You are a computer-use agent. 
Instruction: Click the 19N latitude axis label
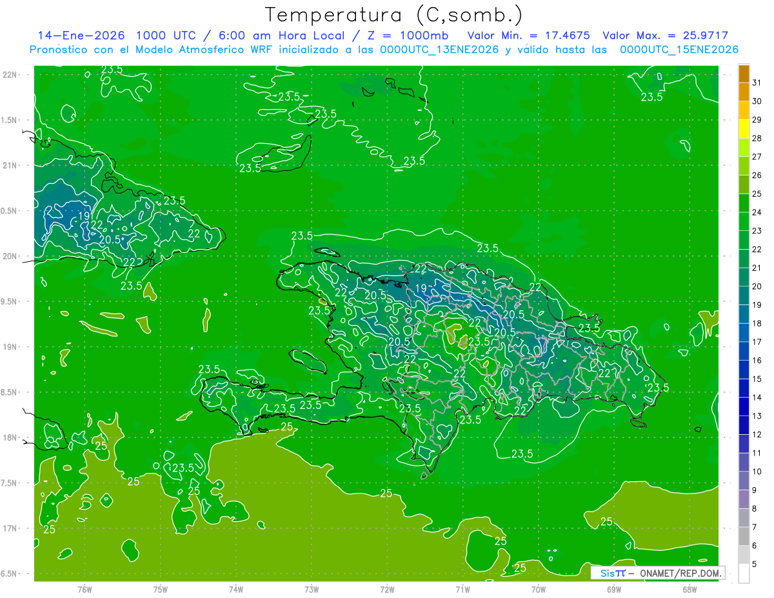[x=11, y=347]
